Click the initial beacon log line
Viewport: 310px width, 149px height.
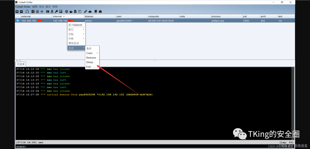(85, 95)
